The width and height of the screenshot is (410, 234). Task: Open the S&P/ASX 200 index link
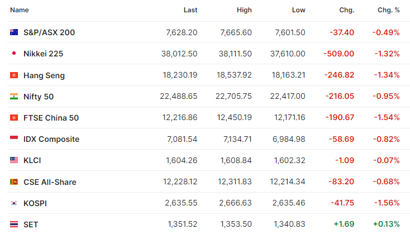49,32
